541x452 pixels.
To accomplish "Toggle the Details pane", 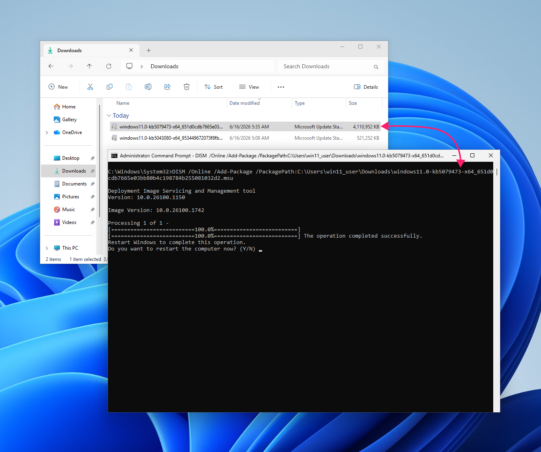I will coord(366,87).
